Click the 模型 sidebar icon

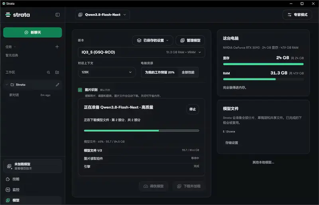point(8,200)
